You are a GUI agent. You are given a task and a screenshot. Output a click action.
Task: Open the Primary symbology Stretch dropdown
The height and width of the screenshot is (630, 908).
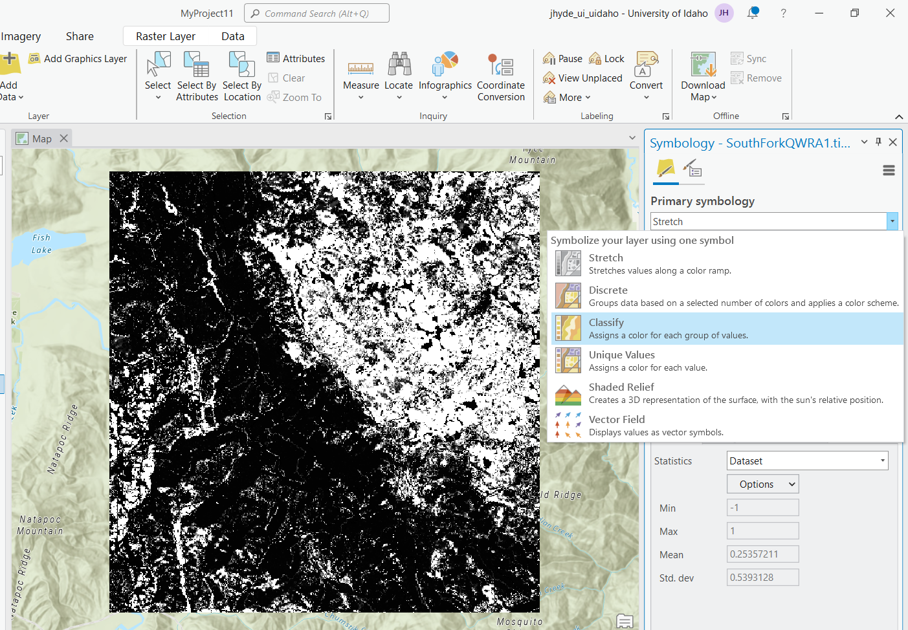point(892,221)
